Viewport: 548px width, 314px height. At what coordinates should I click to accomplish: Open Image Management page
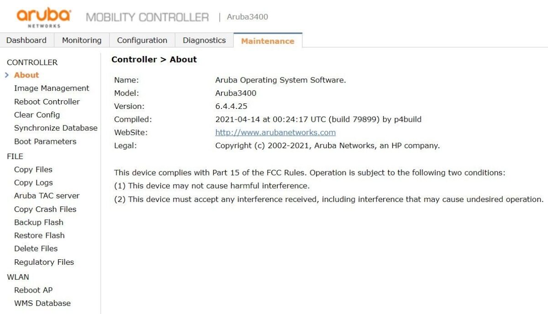click(x=52, y=88)
